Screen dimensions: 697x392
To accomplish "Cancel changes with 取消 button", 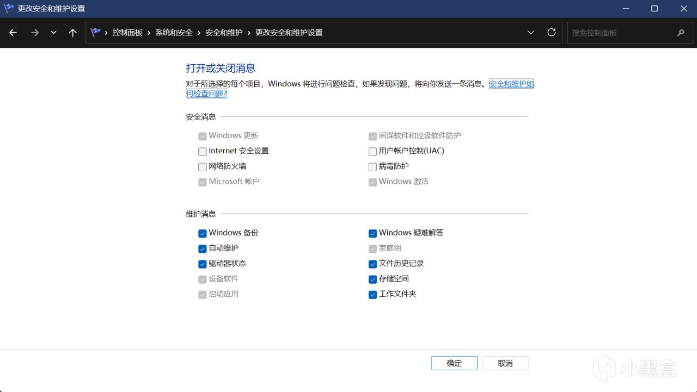I will coord(505,363).
